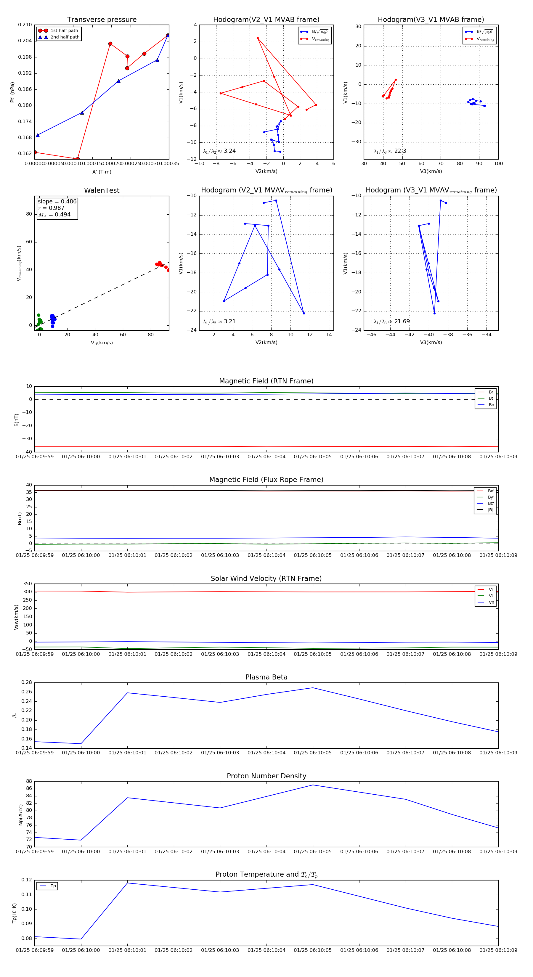Click the 'Tp' legend entry
The image size is (533, 977).
click(48, 886)
